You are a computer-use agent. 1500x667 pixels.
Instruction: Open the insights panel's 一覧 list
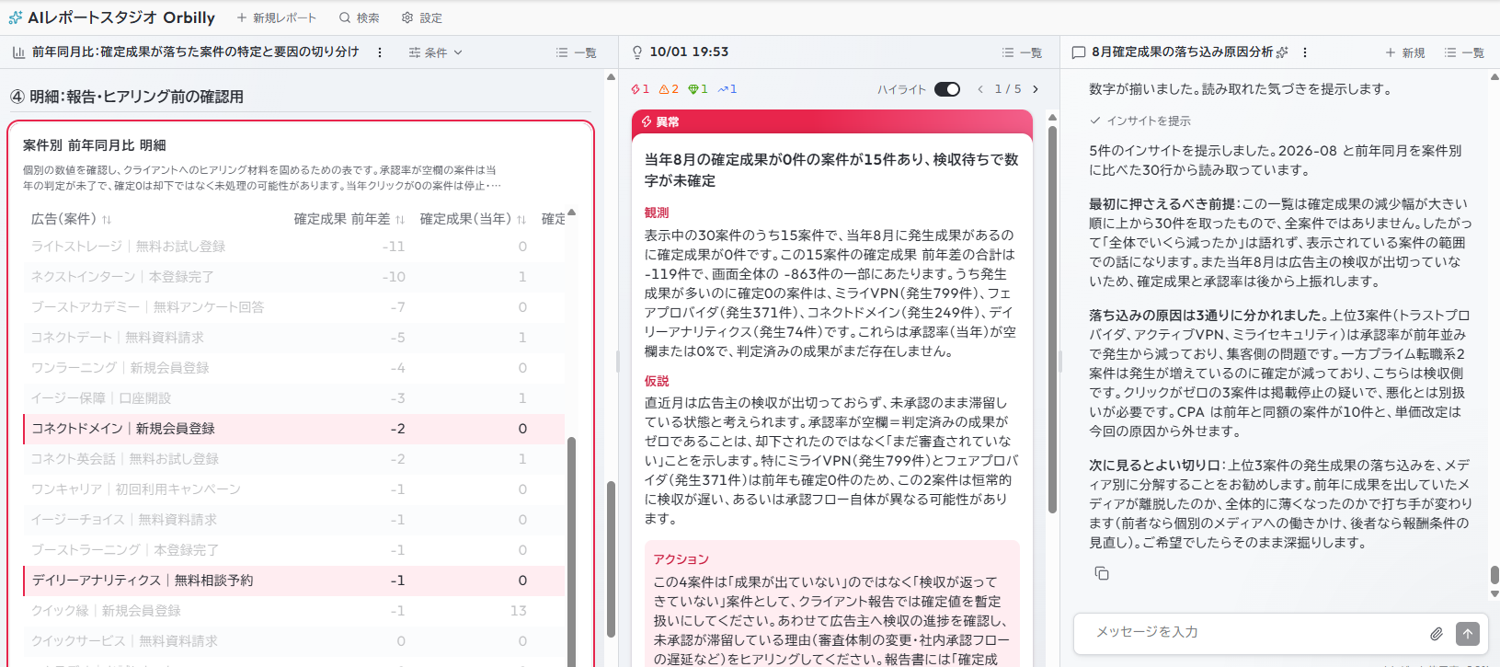tap(1022, 52)
